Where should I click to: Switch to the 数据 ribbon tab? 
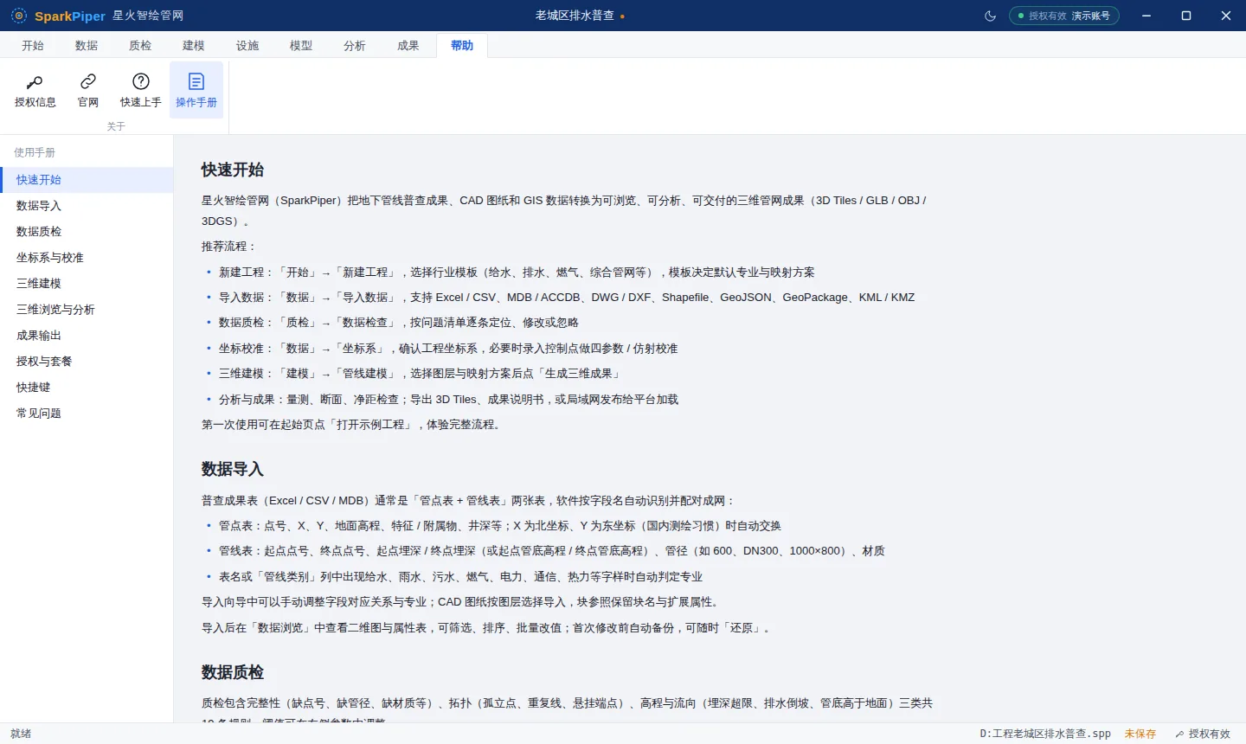[87, 46]
